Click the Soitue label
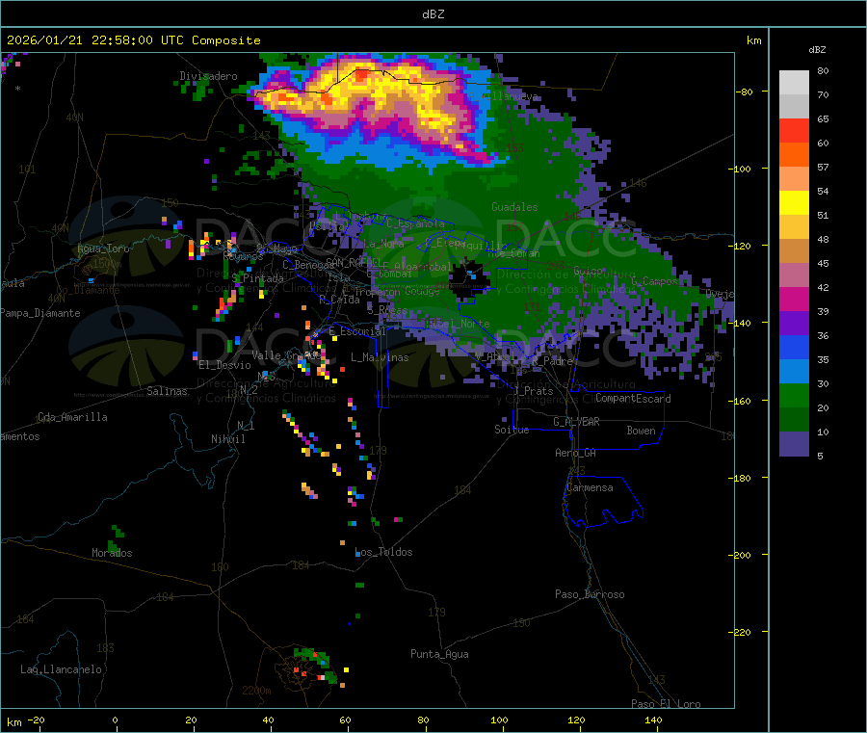The width and height of the screenshot is (867, 733). point(512,430)
